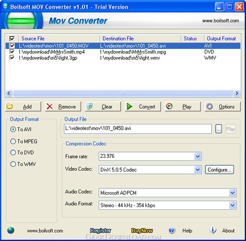This screenshot has width=246, height=241.
Task: Choose the To WMV output format
Action: (13, 164)
